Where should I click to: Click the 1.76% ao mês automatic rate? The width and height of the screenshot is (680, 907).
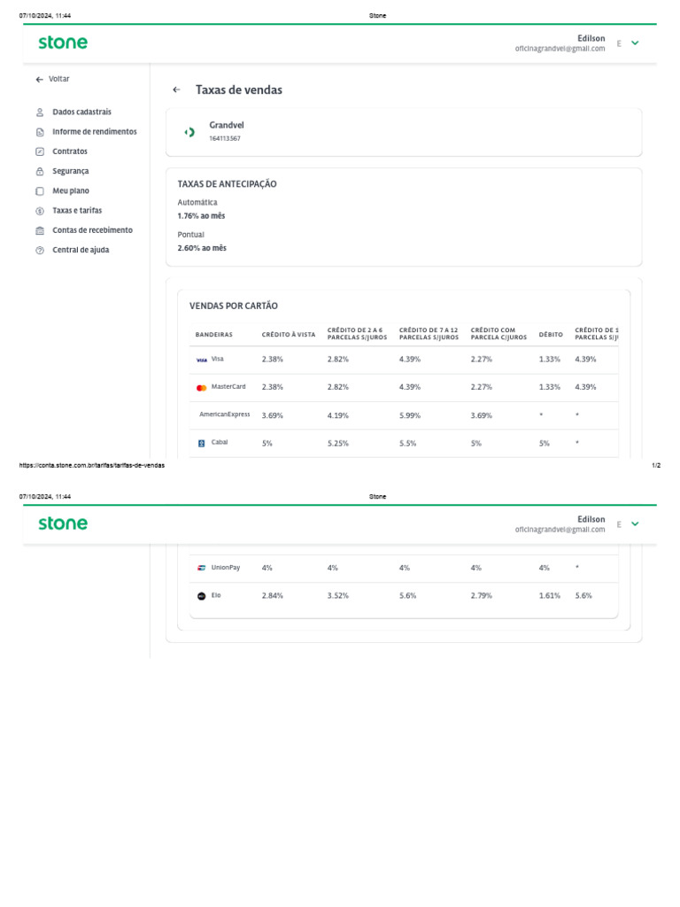(201, 216)
